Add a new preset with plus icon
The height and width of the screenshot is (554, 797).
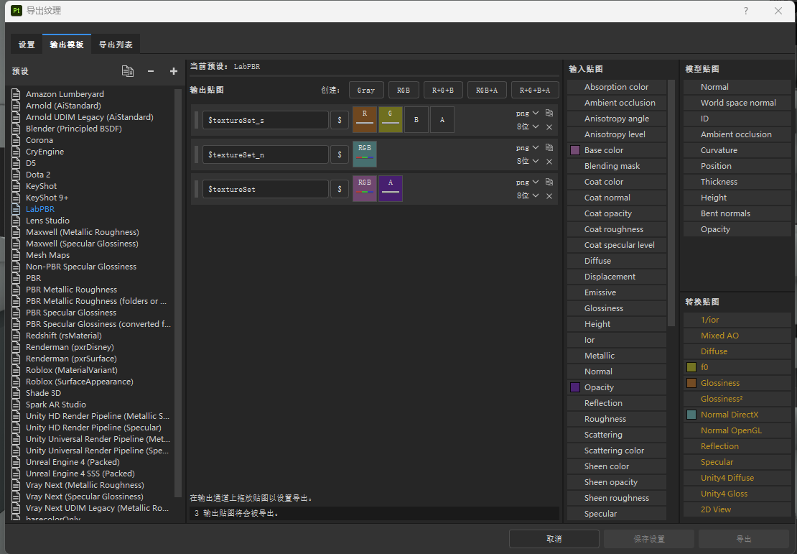click(x=173, y=71)
